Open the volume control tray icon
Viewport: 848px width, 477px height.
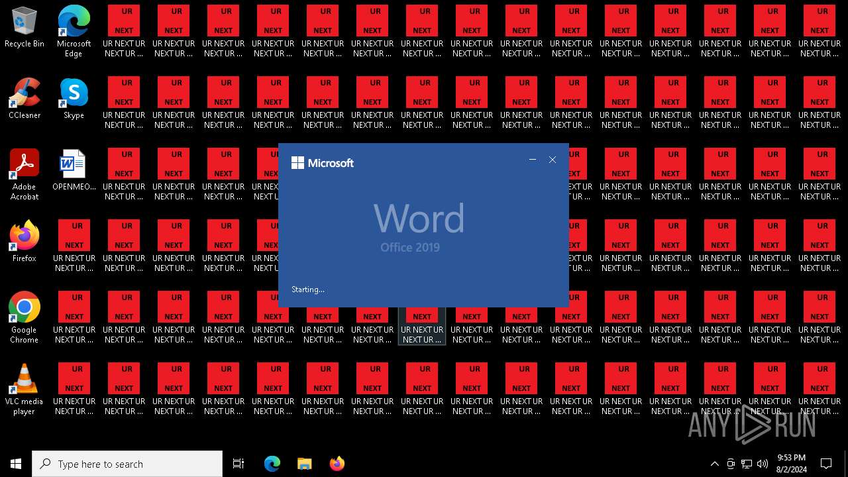tap(763, 464)
